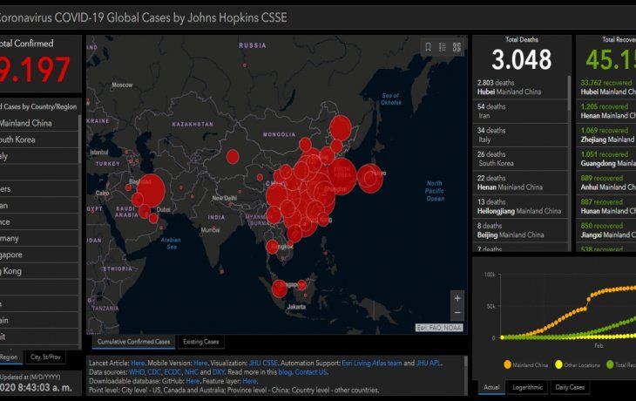This screenshot has width=636, height=401.
Task: Select '1,205 recovered Henan' row
Action: point(606,112)
